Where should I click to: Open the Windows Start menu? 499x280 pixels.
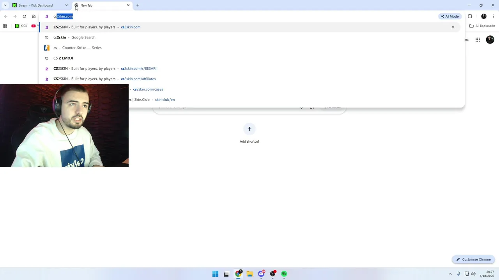coord(215,274)
